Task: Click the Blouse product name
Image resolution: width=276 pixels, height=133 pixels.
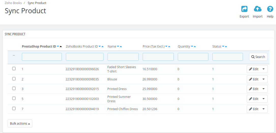Action: 112,79
